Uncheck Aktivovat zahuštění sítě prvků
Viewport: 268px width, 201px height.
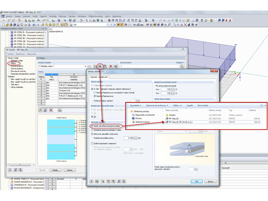(92, 134)
